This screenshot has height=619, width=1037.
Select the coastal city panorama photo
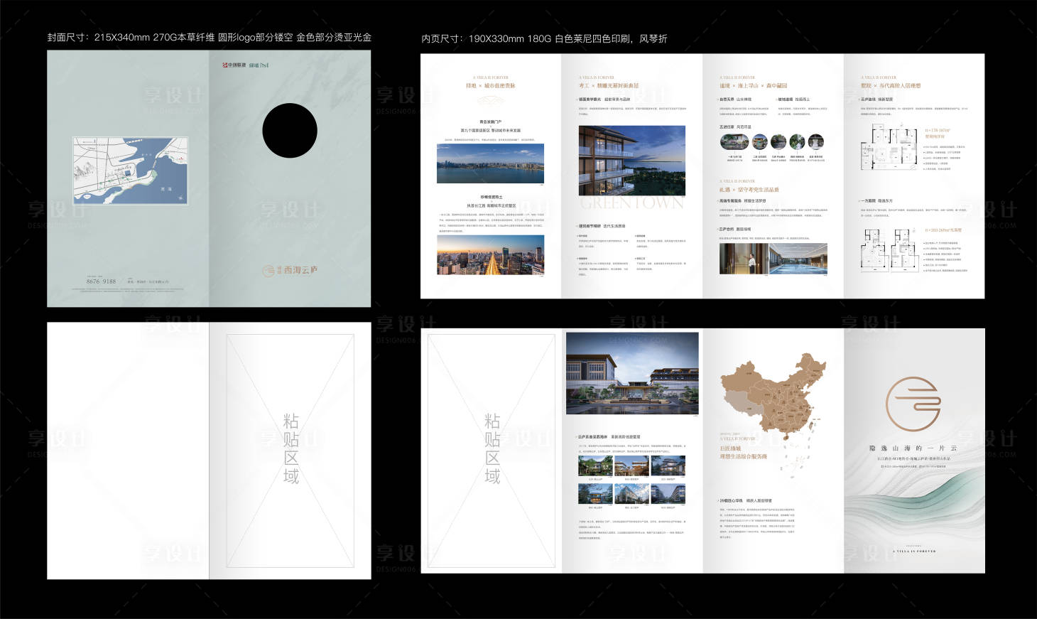pyautogui.click(x=490, y=163)
